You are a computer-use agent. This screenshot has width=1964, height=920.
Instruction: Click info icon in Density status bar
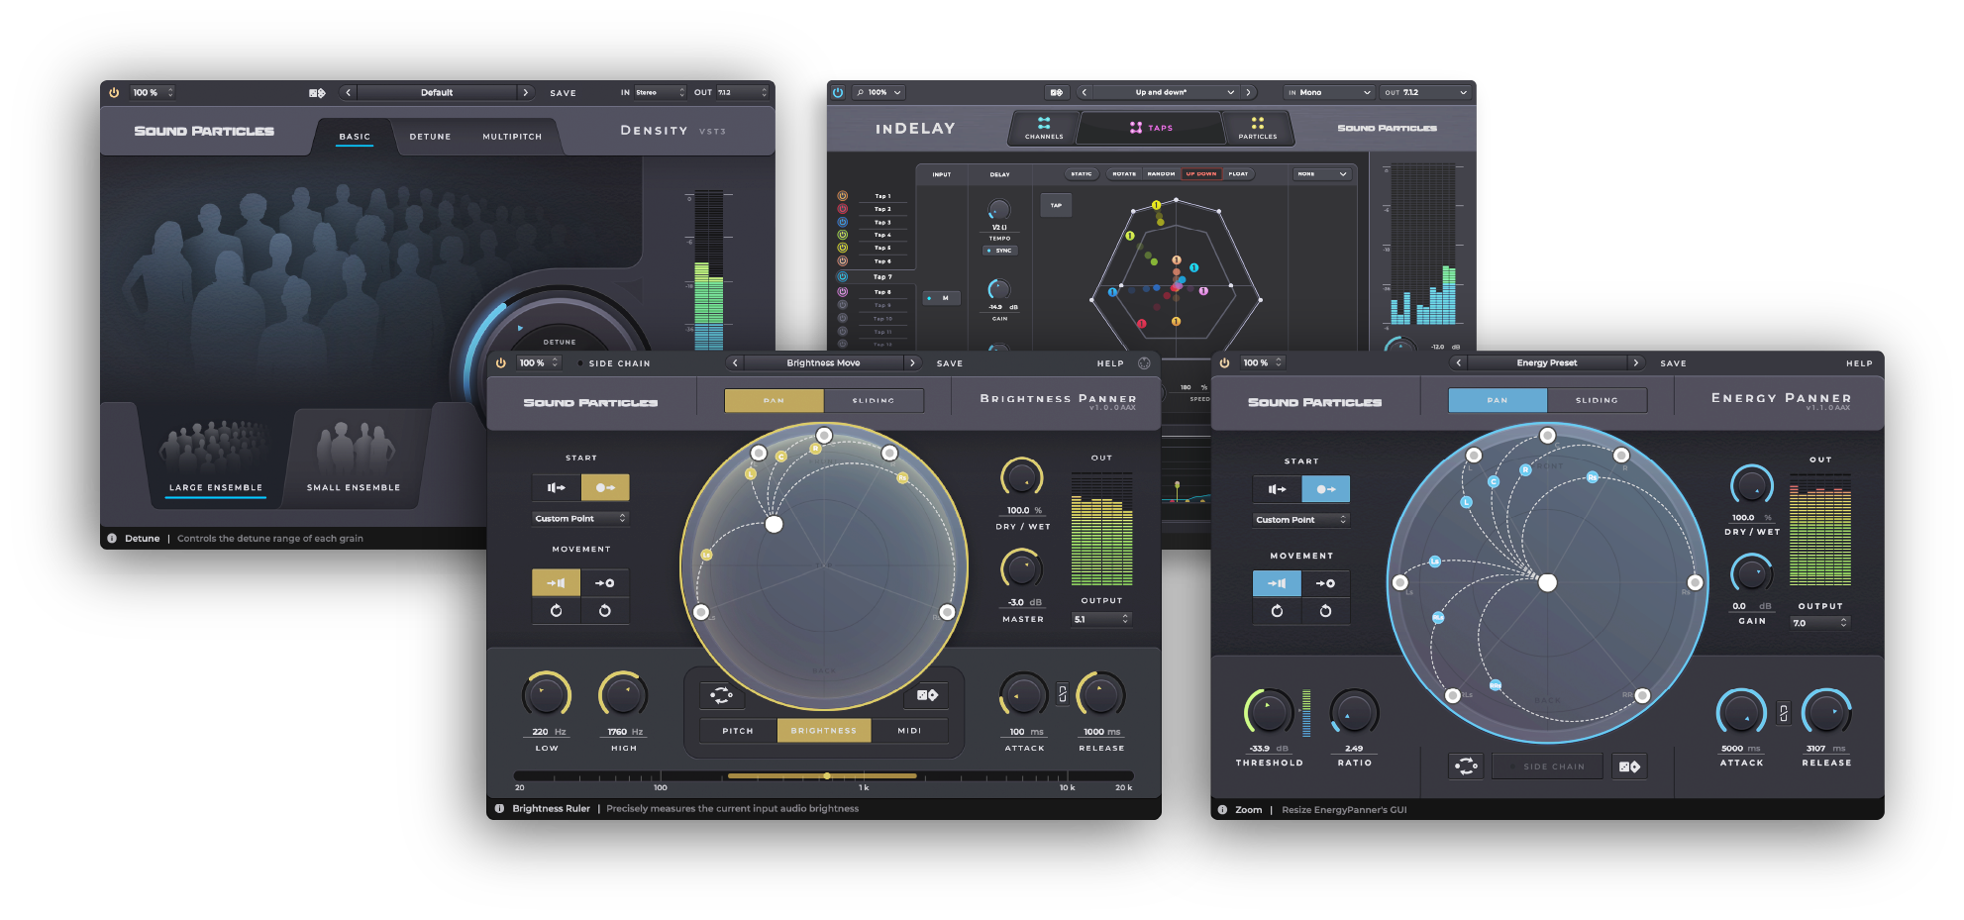click(112, 539)
